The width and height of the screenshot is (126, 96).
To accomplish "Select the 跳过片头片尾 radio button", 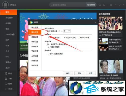I will (65, 38).
